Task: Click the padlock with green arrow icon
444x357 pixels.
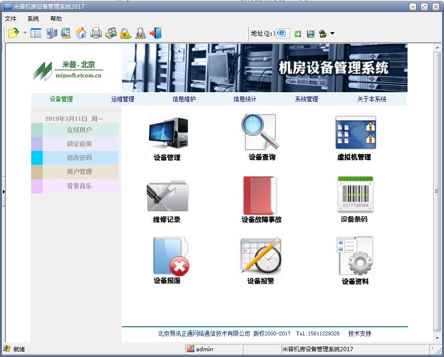Action: (x=125, y=33)
